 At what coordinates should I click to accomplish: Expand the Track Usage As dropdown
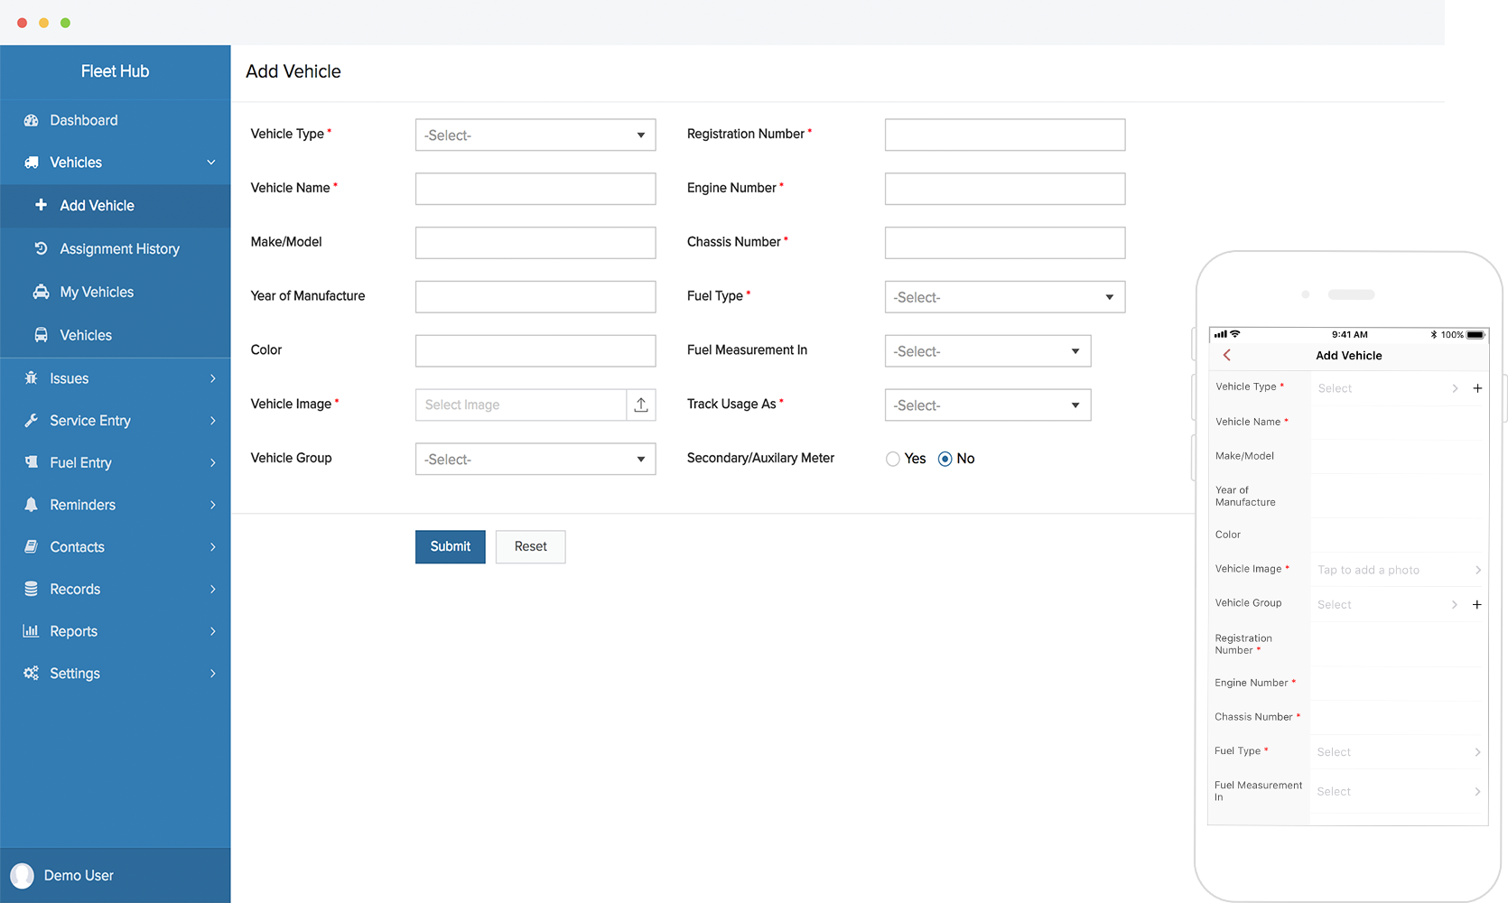click(x=987, y=405)
